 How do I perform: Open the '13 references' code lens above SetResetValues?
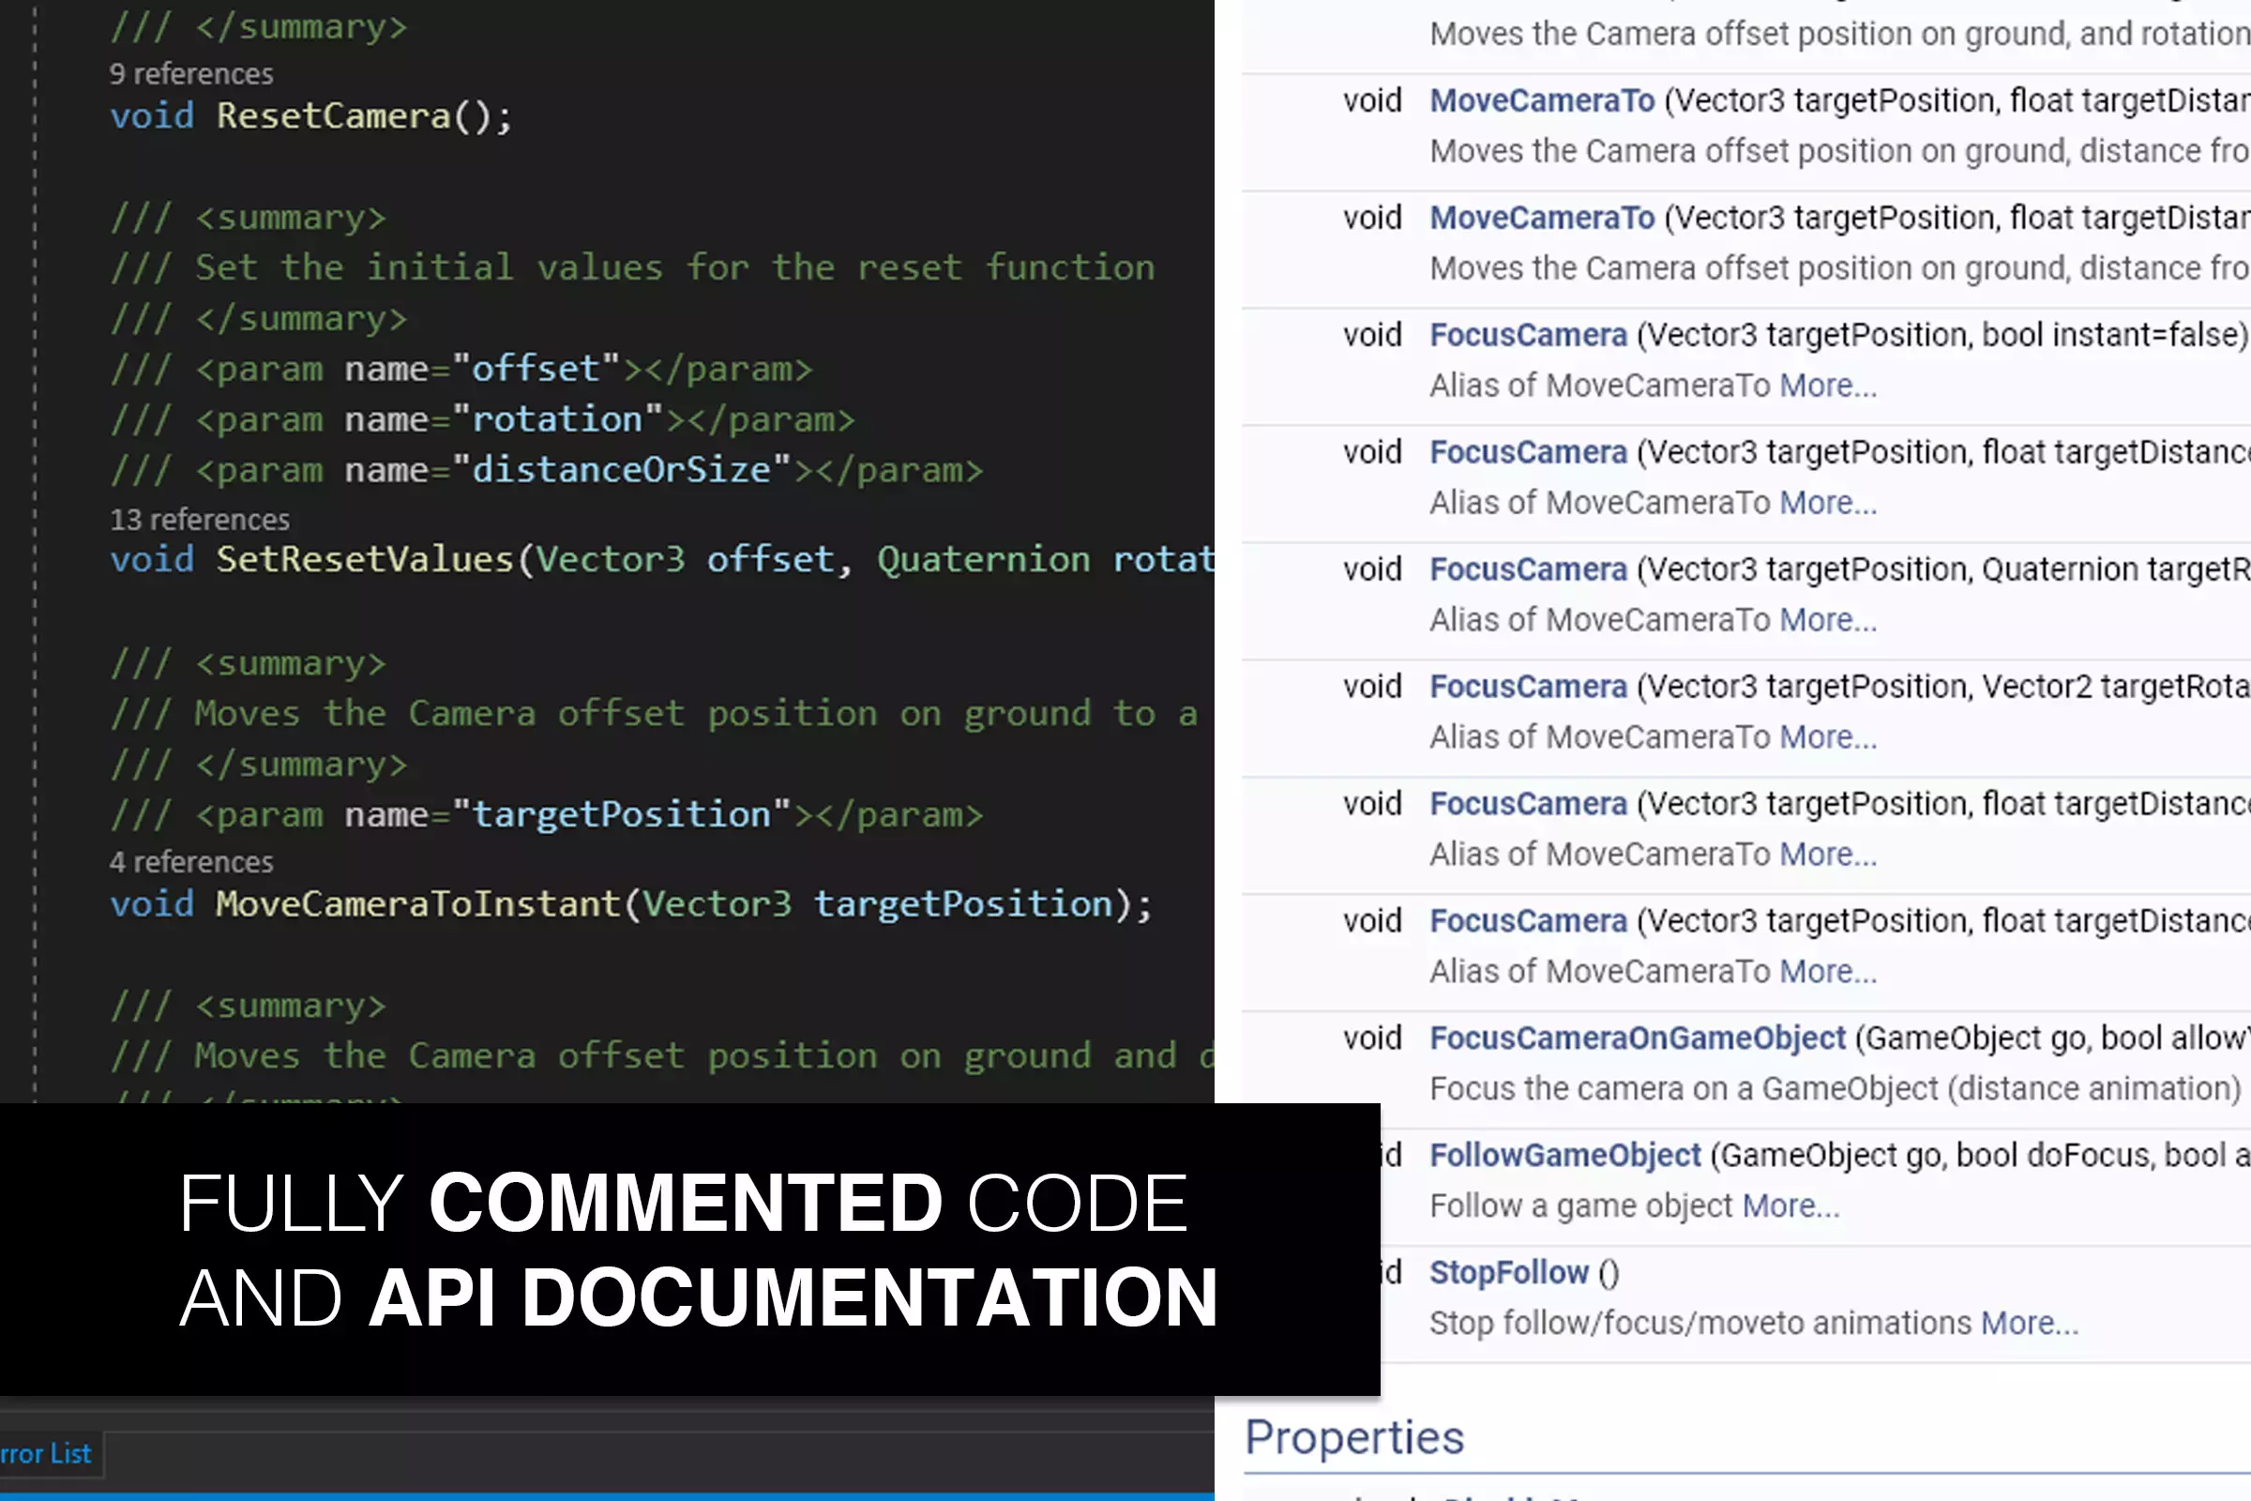(199, 519)
